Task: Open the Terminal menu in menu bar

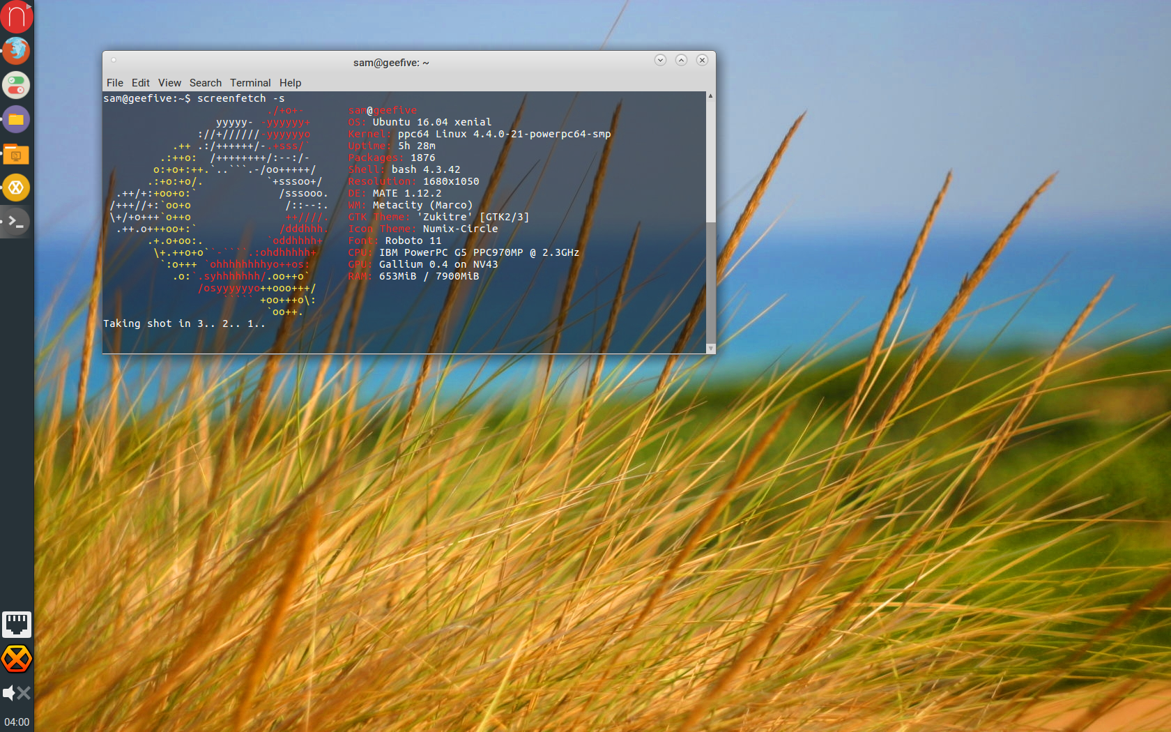Action: coord(250,83)
